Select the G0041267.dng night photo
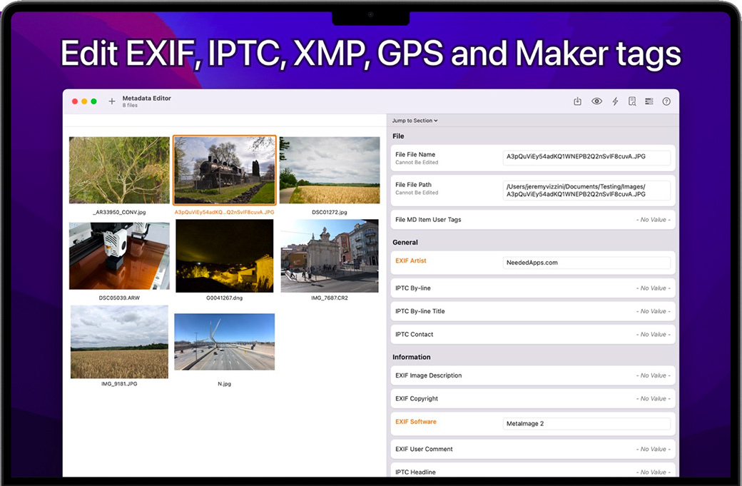 [x=224, y=255]
